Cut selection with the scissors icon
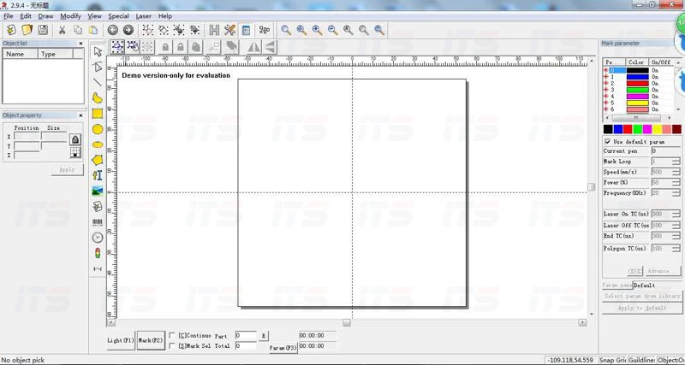The width and height of the screenshot is (685, 365). 62,30
